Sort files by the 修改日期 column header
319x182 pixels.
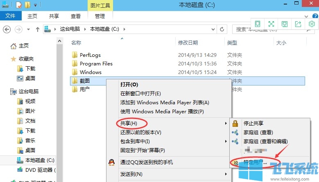click(188, 43)
